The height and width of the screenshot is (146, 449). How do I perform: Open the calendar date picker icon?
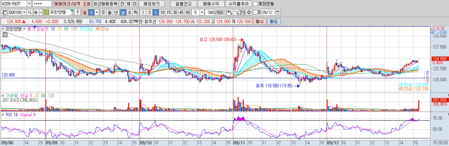pyautogui.click(x=278, y=12)
